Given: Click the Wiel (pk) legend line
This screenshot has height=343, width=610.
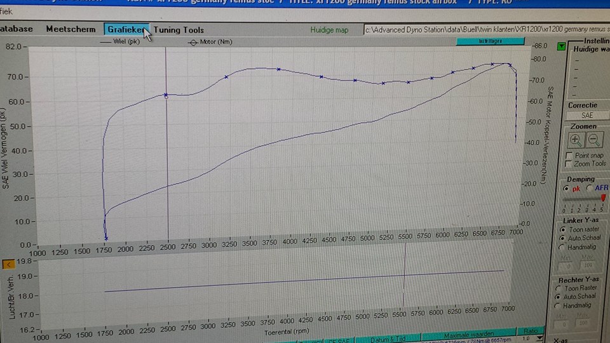Looking at the screenshot, I should pyautogui.click(x=112, y=43).
